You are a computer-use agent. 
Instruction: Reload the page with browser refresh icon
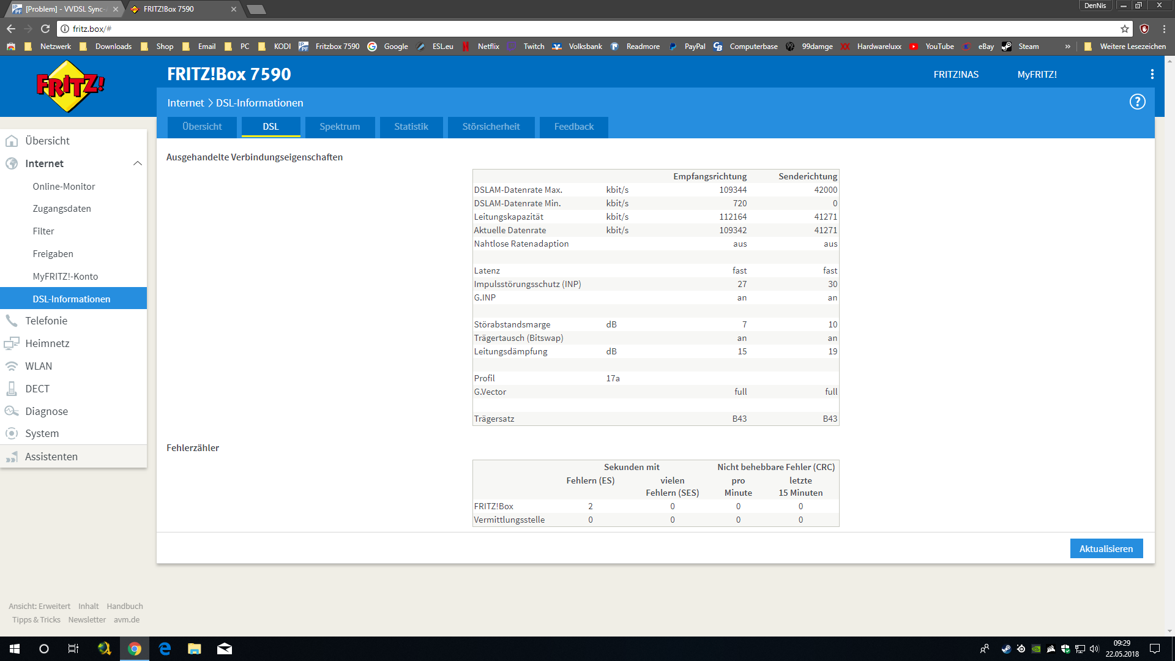(x=45, y=29)
